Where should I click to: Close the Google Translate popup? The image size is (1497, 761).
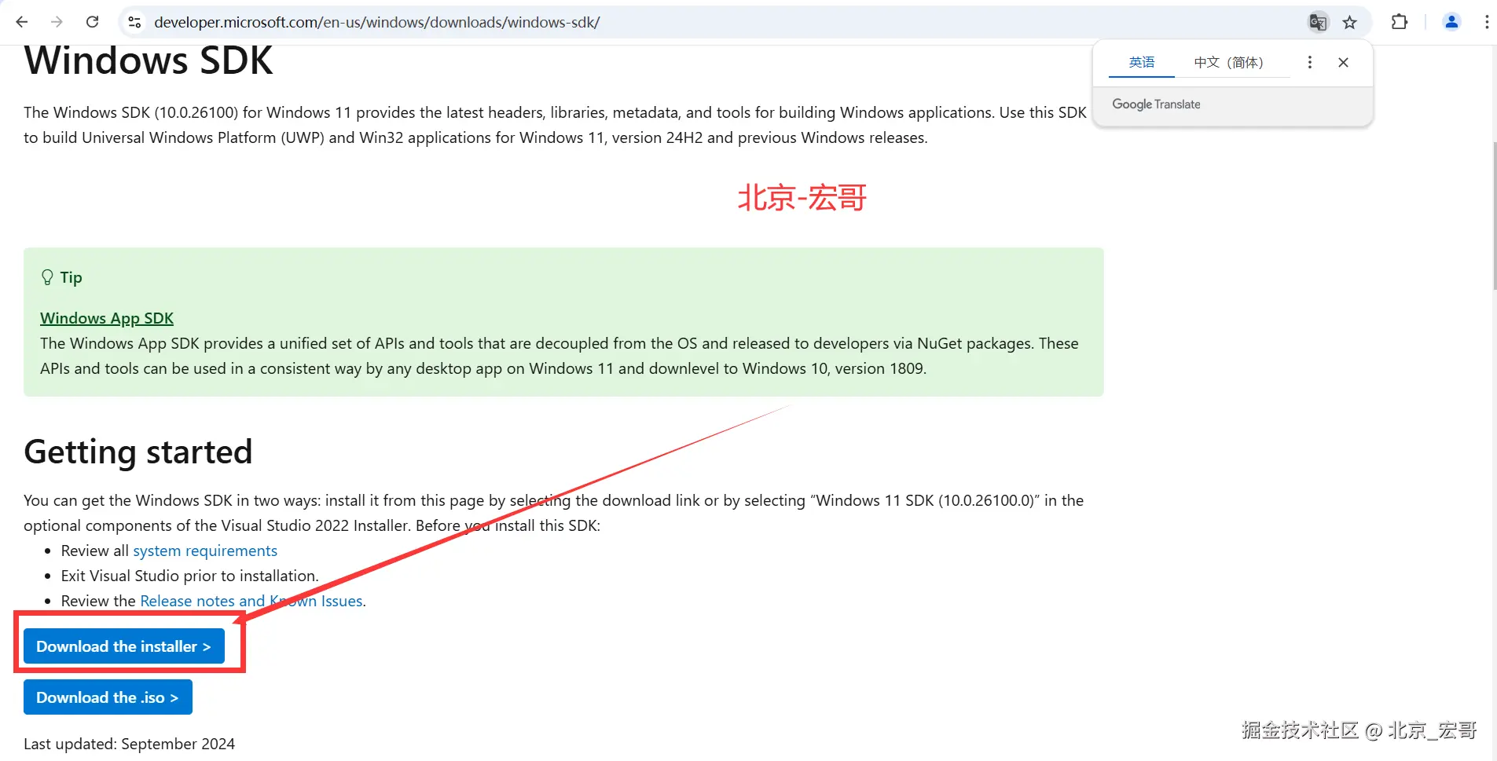click(1344, 62)
